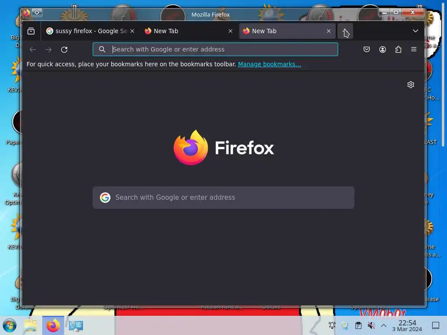
Task: Focus the center Google search box
Action: click(223, 198)
